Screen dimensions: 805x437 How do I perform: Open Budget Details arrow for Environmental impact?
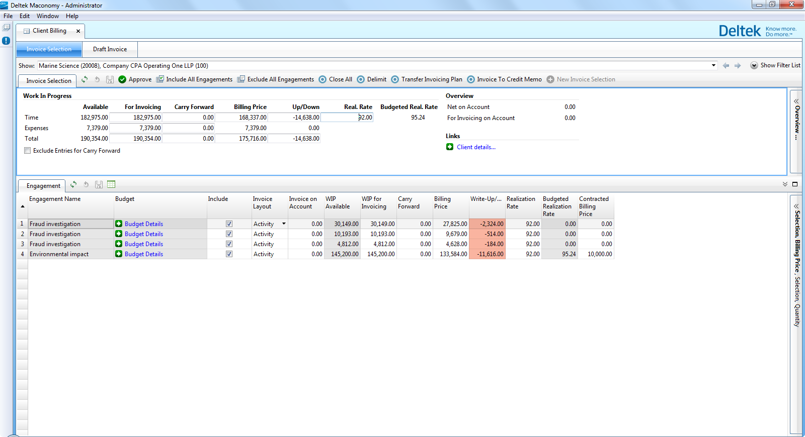pos(119,254)
